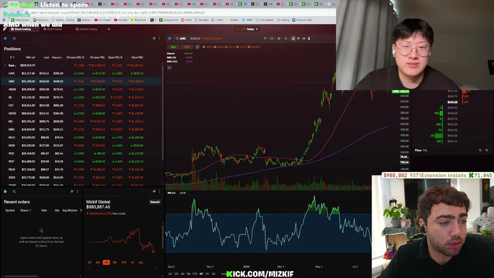
Task: Click the trash icon to delete drawings
Action: pyautogui.click(x=309, y=38)
